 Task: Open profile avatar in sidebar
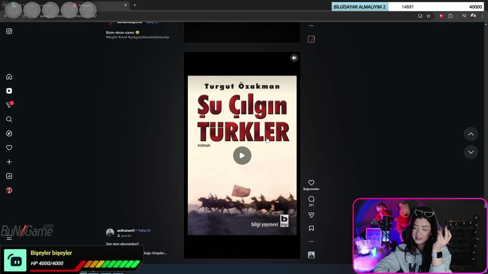[9, 190]
